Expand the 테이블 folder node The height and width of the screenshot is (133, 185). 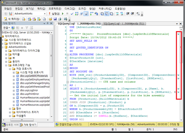pyautogui.click(x=6, y=54)
